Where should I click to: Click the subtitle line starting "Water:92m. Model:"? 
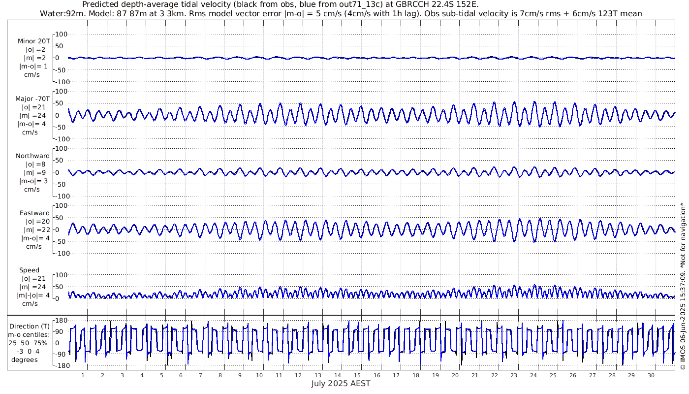[x=341, y=13]
